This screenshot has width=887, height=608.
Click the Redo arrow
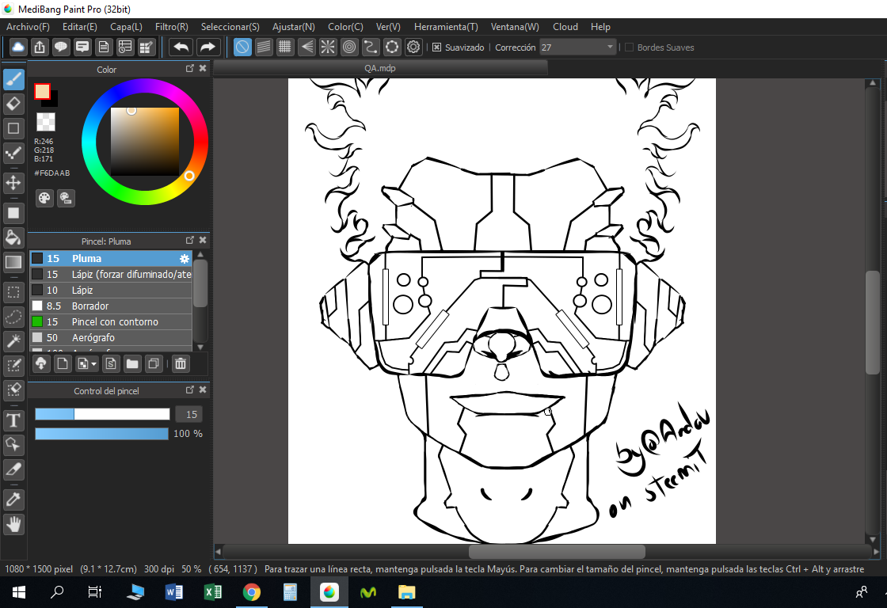[207, 47]
